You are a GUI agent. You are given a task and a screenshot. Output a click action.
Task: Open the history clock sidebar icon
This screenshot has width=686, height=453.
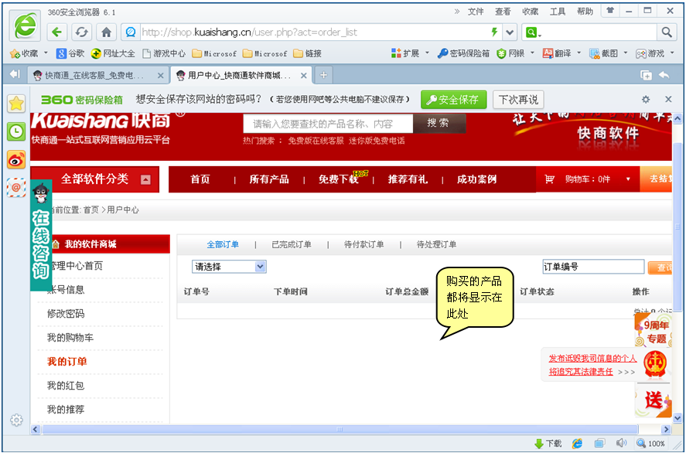coord(16,131)
